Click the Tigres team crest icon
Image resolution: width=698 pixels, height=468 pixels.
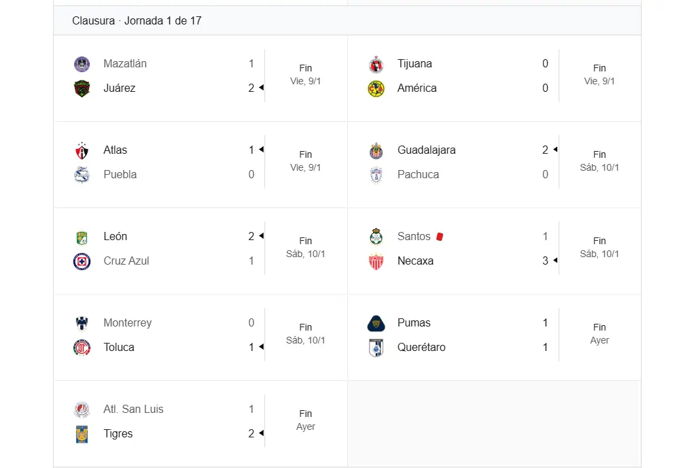82,434
